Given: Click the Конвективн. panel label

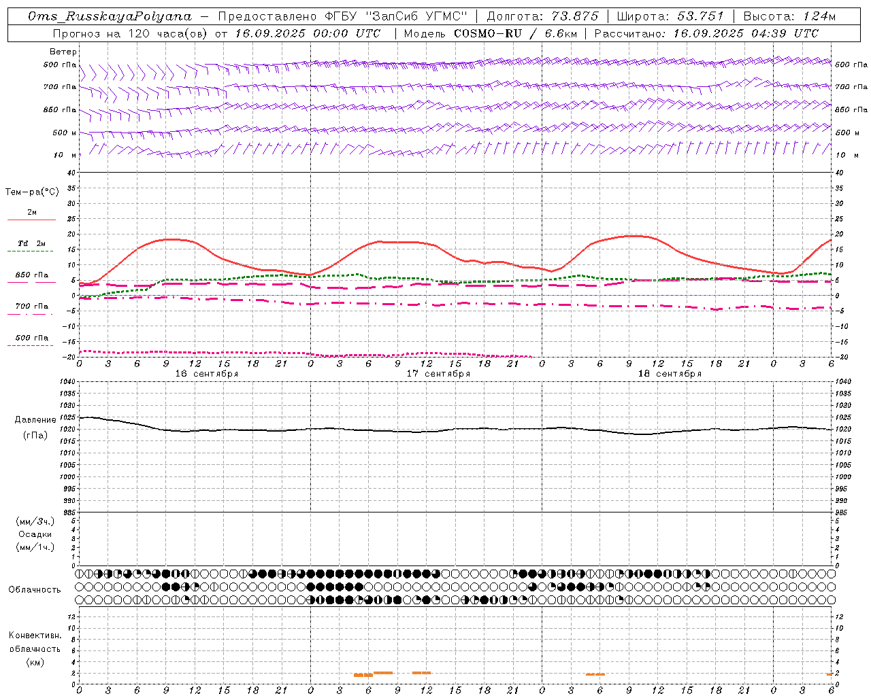Looking at the screenshot, I should pyautogui.click(x=35, y=636).
